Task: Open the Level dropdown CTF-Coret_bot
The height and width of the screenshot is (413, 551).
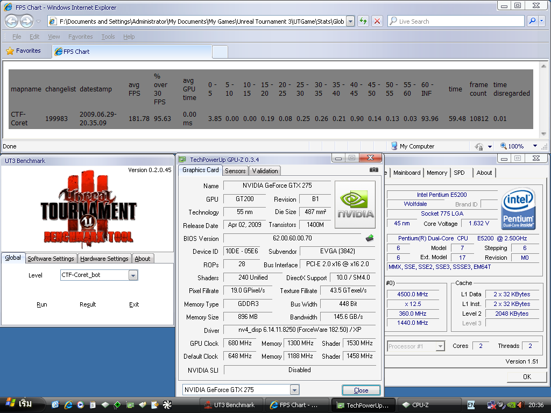Action: click(133, 275)
